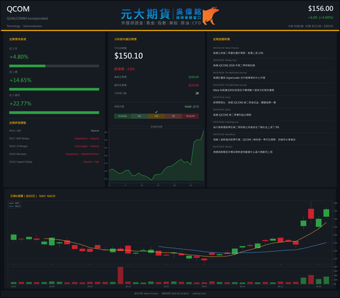340x298 pixels.
Task: Open the Investing.com headline mentioning 9%
Action: (x=246, y=127)
